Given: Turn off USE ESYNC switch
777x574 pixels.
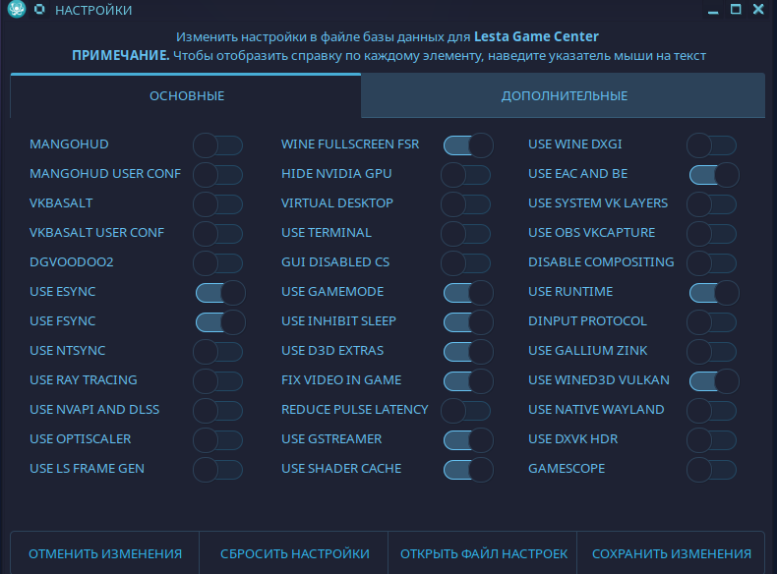Looking at the screenshot, I should click(220, 293).
